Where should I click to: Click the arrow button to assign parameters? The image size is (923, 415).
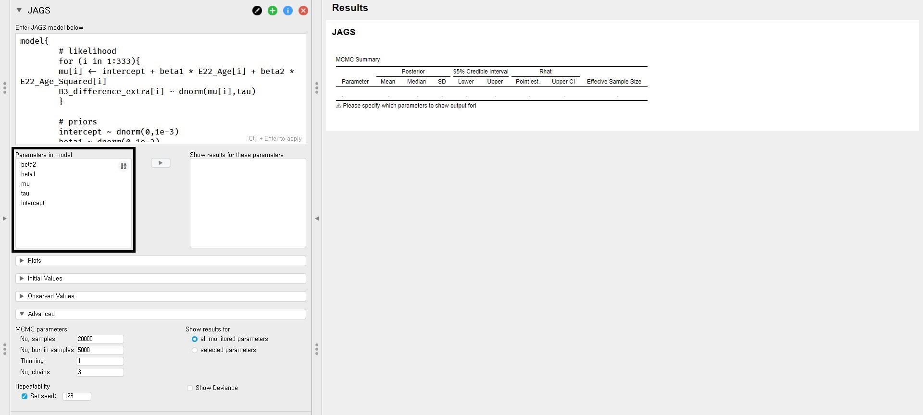[x=161, y=163]
